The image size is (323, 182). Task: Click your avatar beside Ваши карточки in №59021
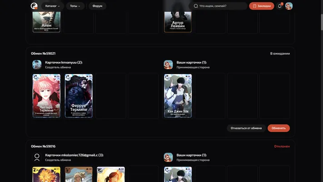(x=168, y=65)
